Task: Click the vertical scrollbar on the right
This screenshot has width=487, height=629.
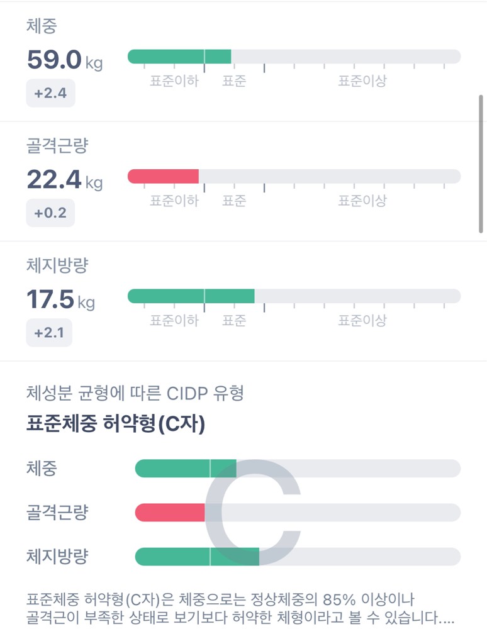Action: tap(481, 164)
